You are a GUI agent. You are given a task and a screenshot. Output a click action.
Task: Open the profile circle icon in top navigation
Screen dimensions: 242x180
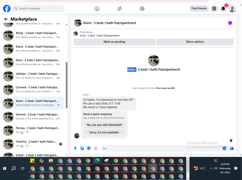point(142,9)
